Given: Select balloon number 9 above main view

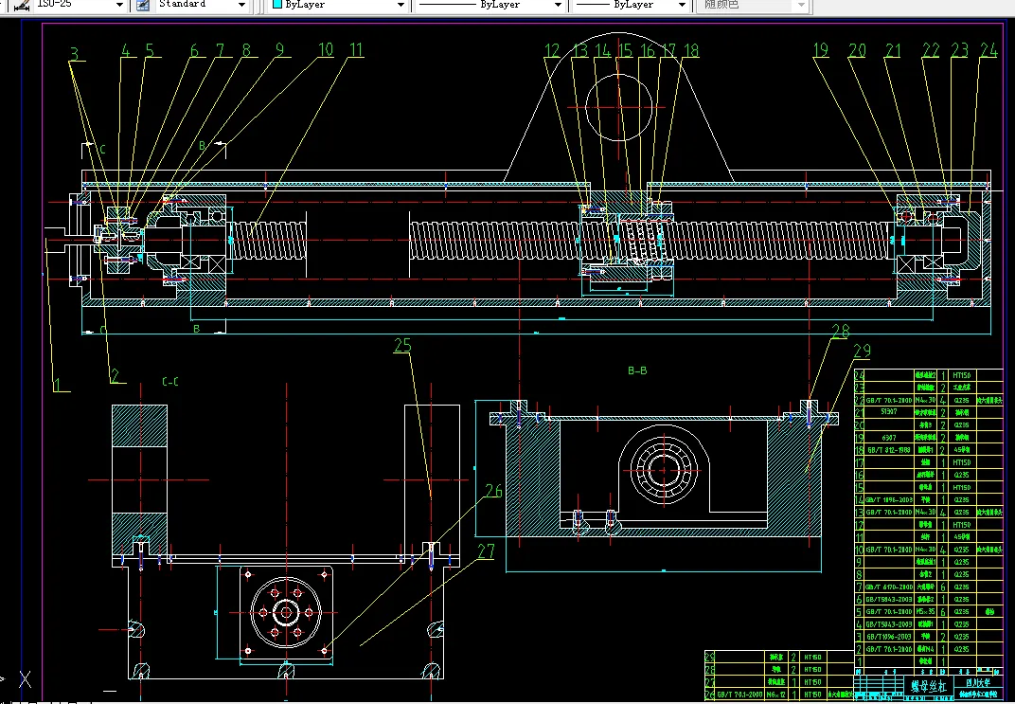Looking at the screenshot, I should pos(279,50).
